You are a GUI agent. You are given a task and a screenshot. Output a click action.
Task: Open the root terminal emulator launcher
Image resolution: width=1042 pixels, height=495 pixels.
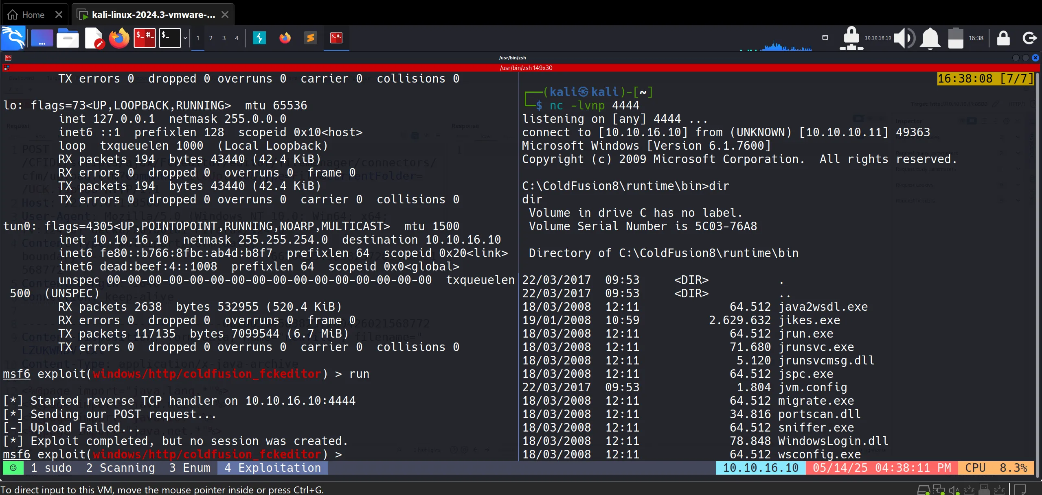tap(145, 38)
